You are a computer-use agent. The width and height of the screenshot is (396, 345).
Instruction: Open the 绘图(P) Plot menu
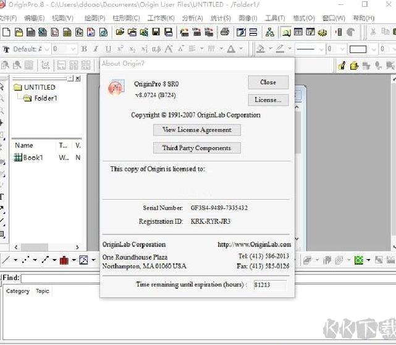coord(95,18)
